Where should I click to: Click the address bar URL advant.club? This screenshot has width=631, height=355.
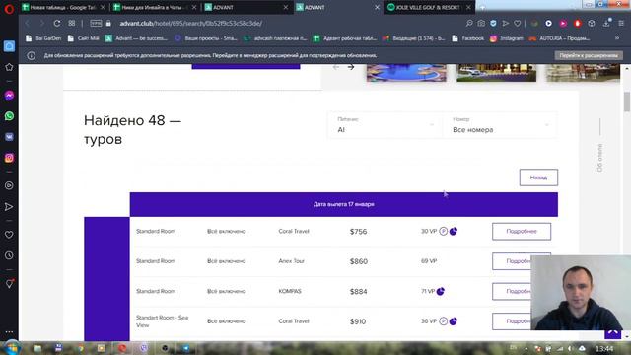pos(190,24)
